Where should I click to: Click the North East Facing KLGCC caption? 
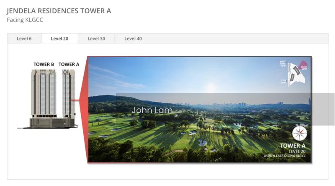[x=285, y=156]
